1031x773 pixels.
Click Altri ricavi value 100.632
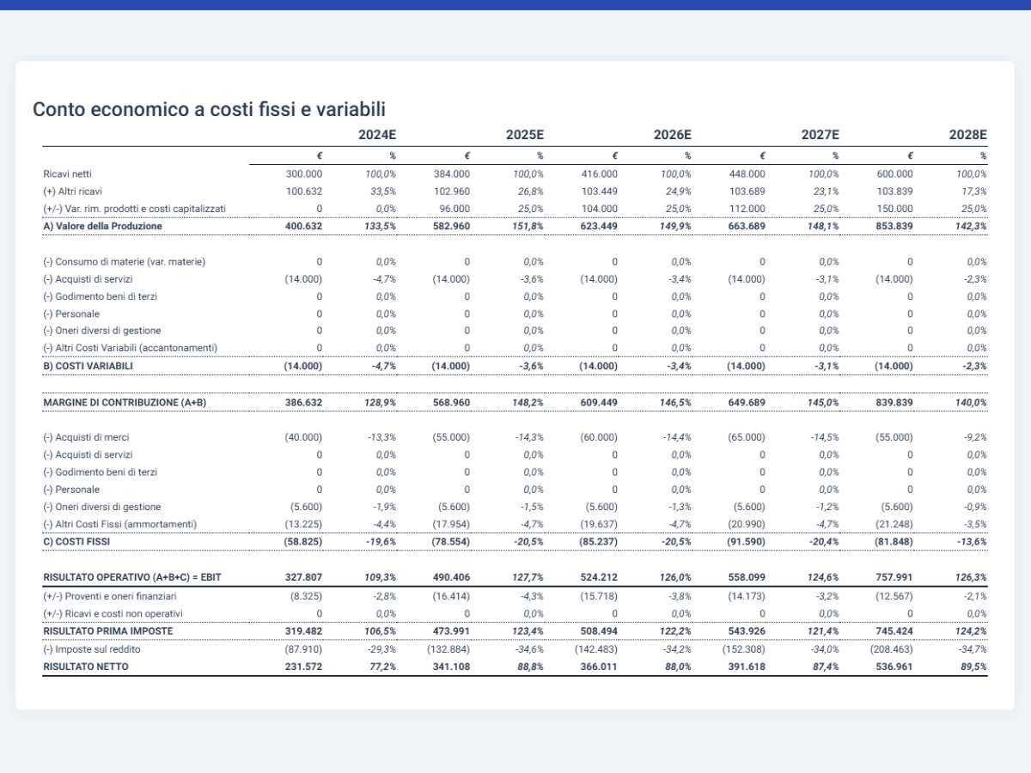[304, 192]
